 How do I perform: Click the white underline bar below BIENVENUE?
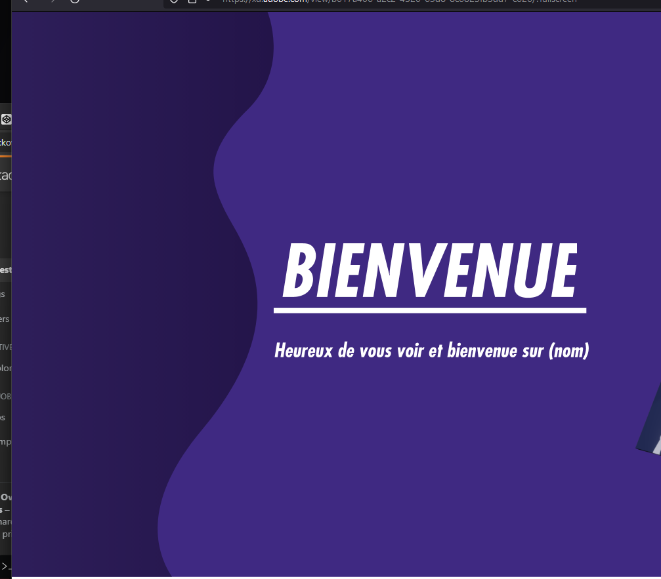pos(429,311)
